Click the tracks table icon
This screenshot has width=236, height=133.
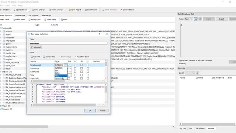(4, 69)
